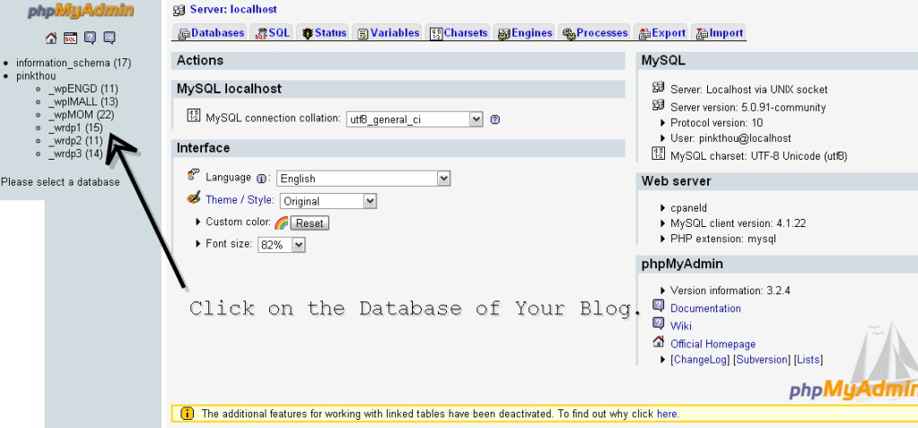This screenshot has height=428, width=918.
Task: Click the collation icon left of connection collation
Action: tap(194, 116)
